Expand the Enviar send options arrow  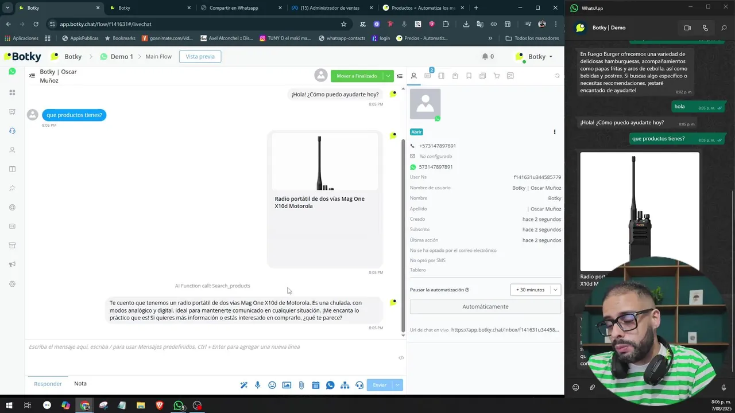[x=397, y=385]
